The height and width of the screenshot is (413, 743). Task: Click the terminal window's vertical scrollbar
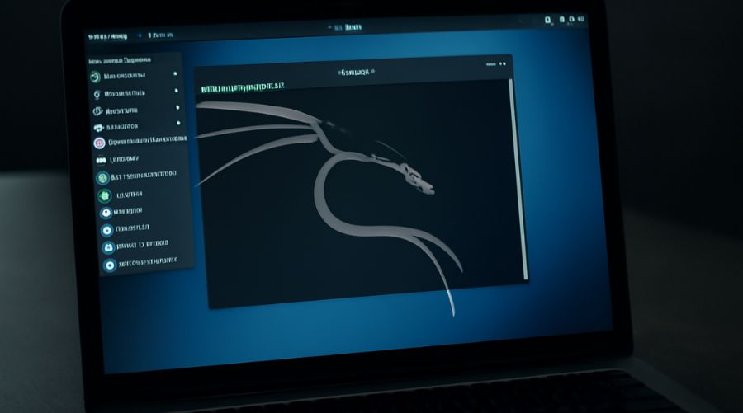[518, 179]
